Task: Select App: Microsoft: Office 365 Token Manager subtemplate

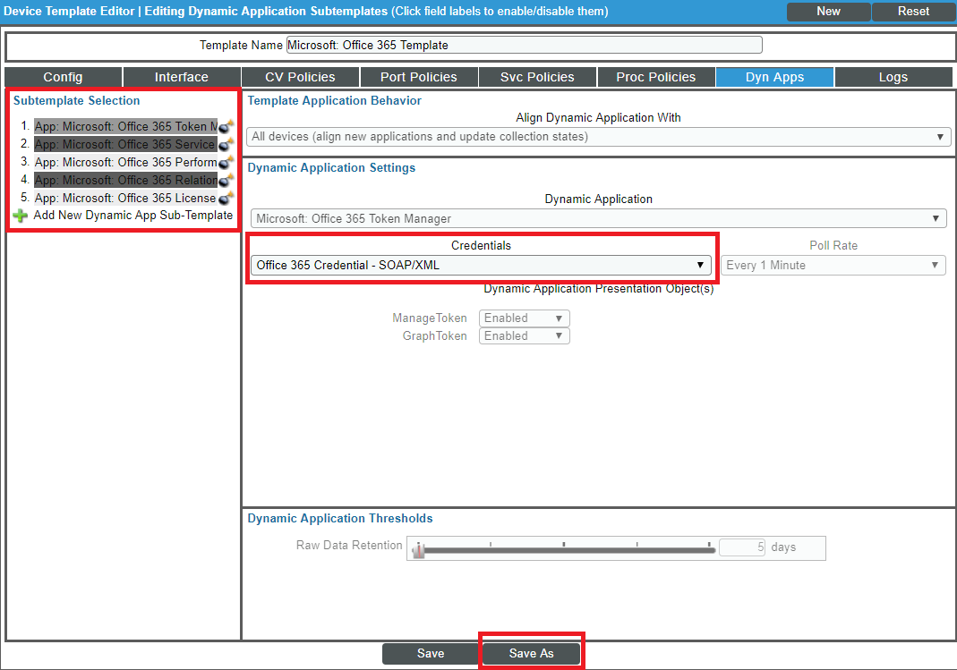Action: click(x=125, y=127)
